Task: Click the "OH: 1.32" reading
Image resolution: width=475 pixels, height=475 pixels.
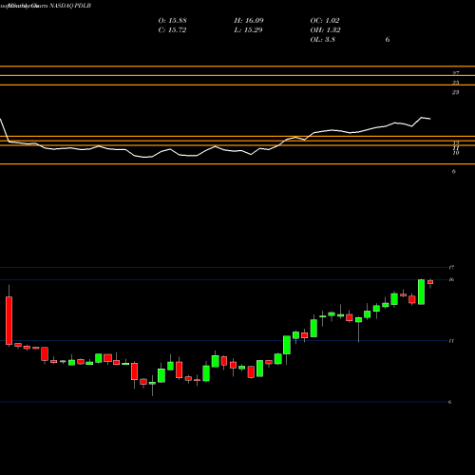Action: 325,30
